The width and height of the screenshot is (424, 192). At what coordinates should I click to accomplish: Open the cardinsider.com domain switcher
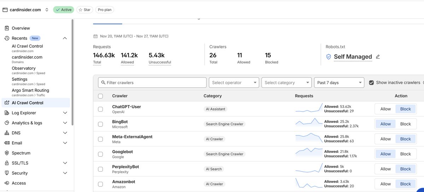tap(47, 10)
